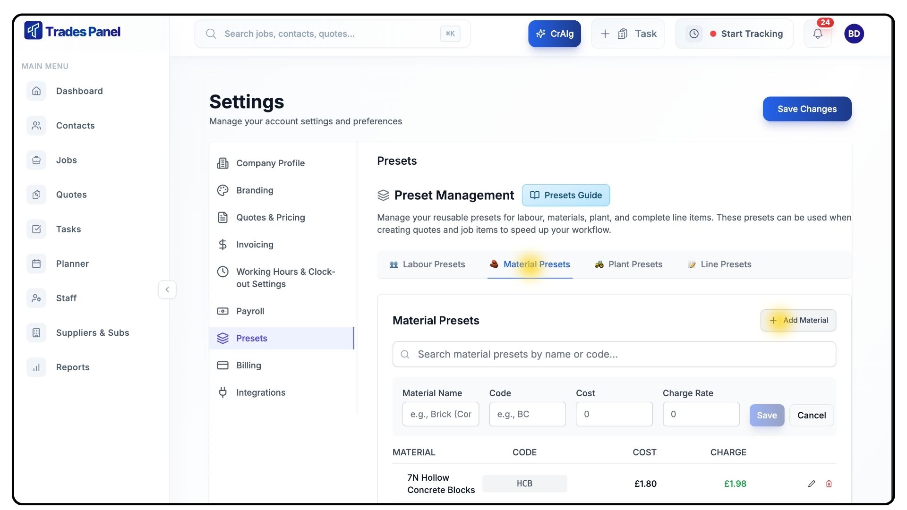This screenshot has height=510, width=907.
Task: Open Payroll settings section
Action: pyautogui.click(x=250, y=311)
